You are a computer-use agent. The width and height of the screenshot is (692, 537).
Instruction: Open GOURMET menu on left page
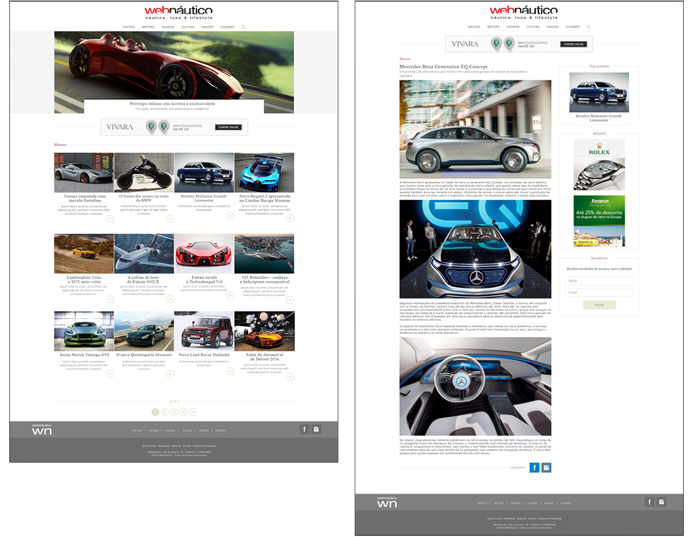[x=228, y=27]
